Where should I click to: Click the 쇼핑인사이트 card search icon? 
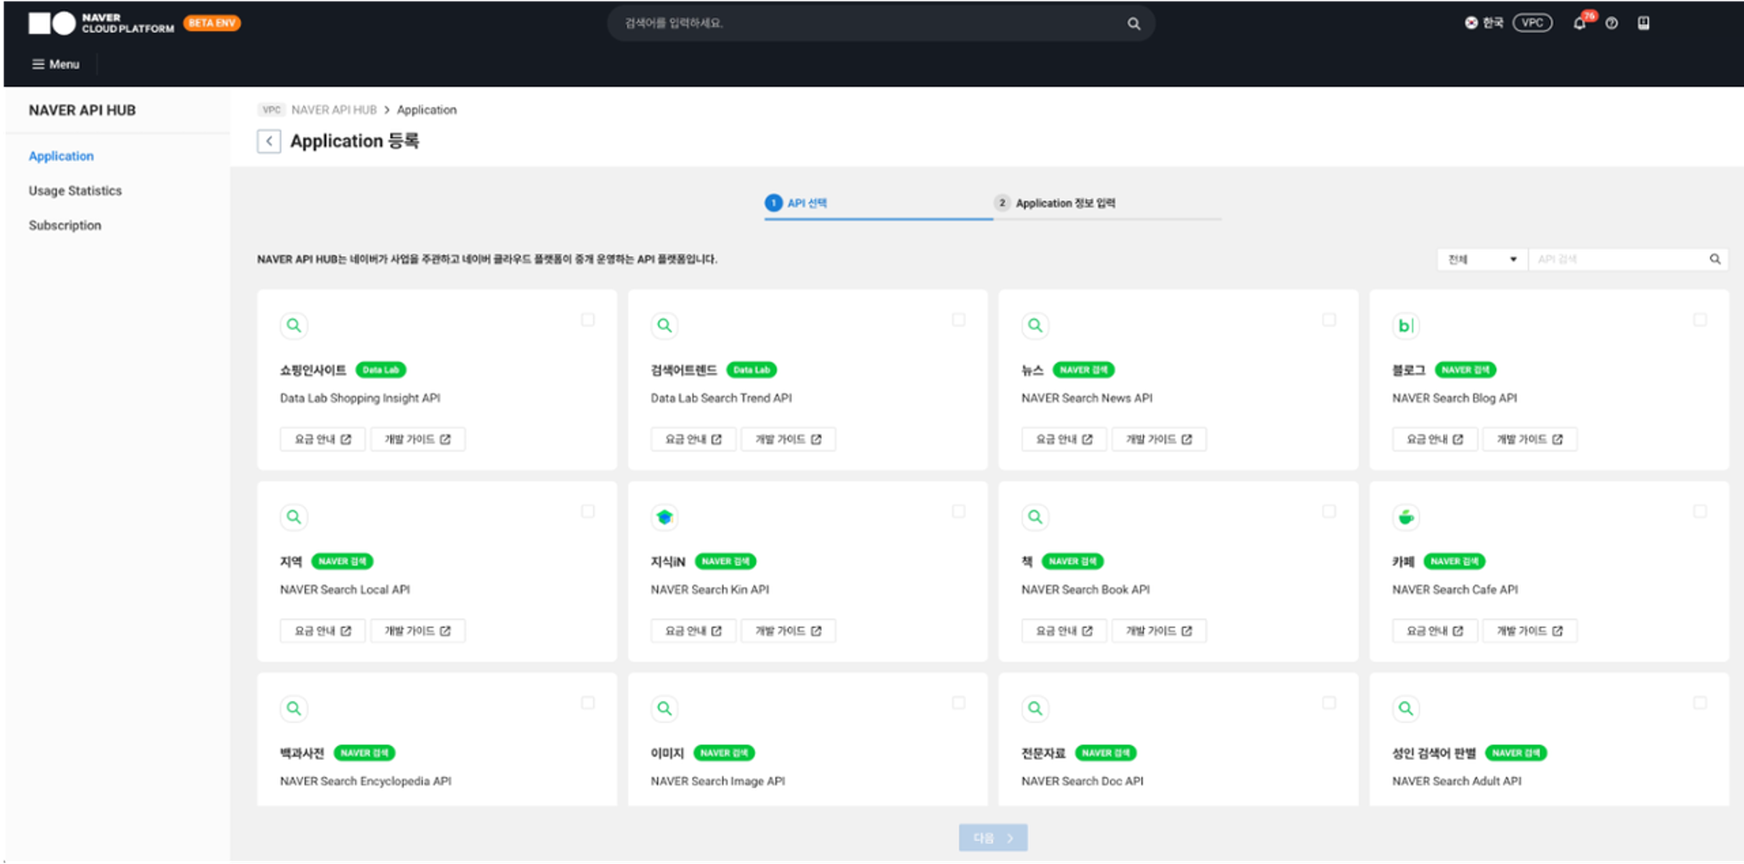tap(294, 326)
